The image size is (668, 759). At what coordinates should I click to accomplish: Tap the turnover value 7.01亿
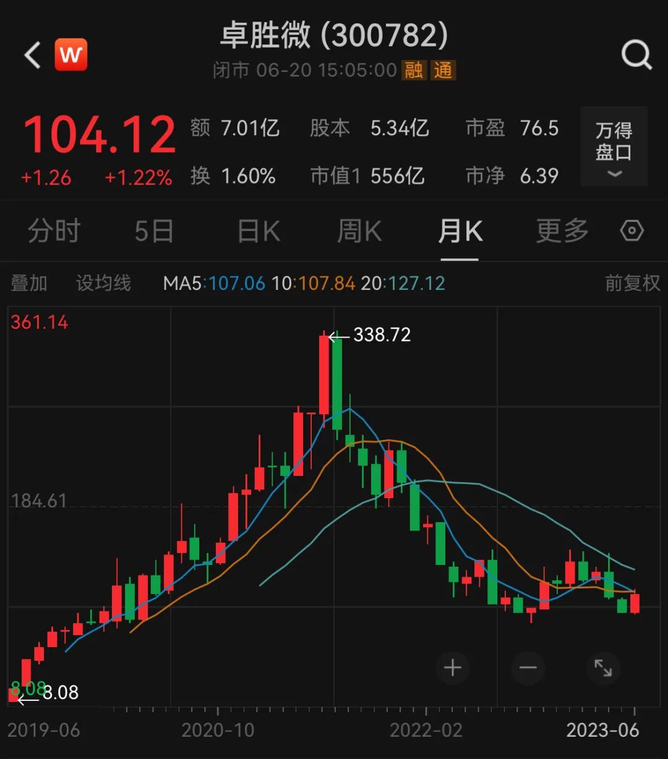click(x=250, y=128)
